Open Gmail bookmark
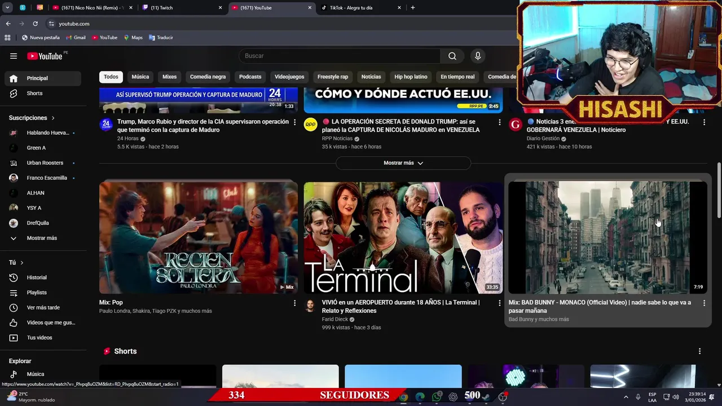This screenshot has height=406, width=722. 75,38
